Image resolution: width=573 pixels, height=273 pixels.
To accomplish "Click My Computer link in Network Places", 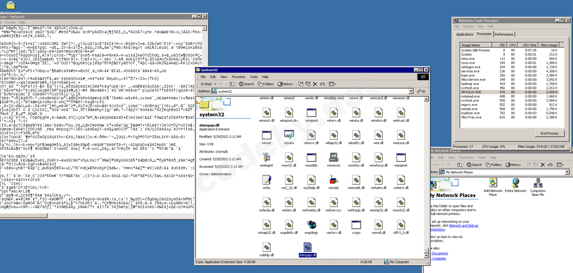I will (439, 258).
